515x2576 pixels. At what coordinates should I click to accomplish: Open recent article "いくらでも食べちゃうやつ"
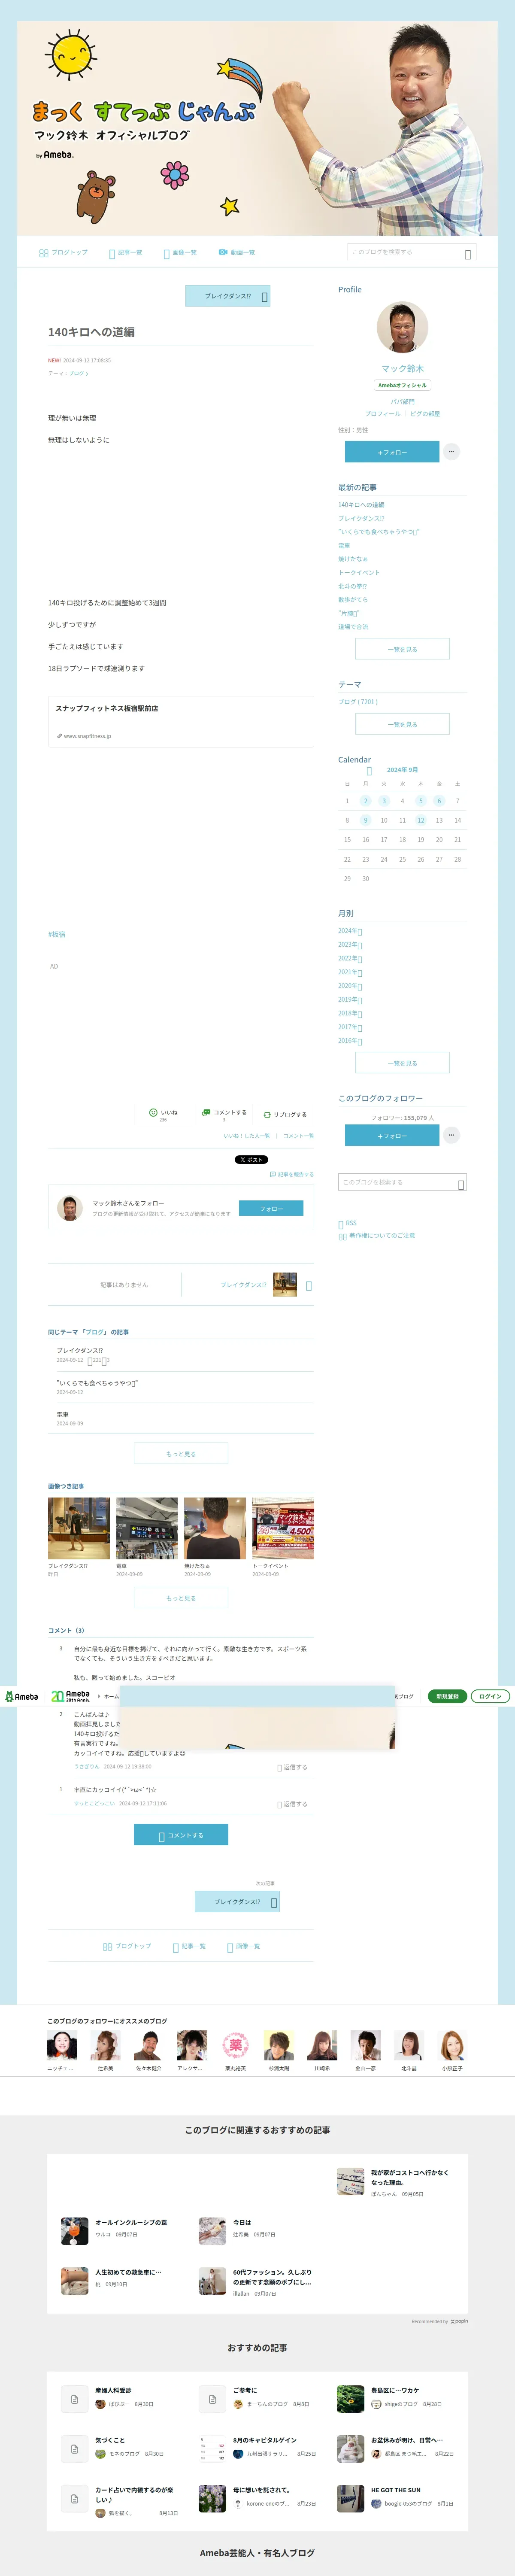378,532
